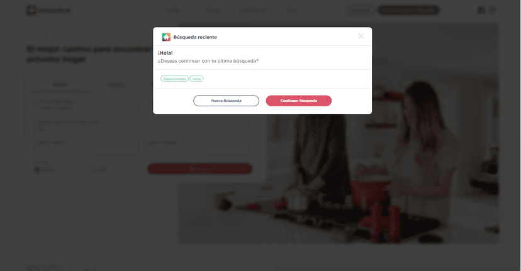Switch to the first search form tab
This screenshot has height=271, width=521.
click(60, 85)
